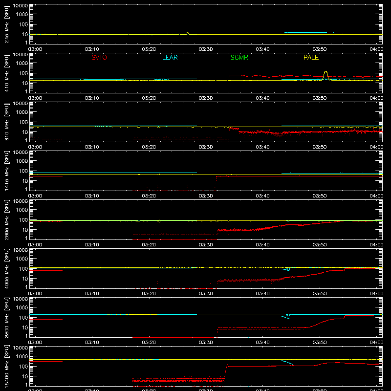Click the 03:10 time label under the 245 MHz panel

coord(92,49)
